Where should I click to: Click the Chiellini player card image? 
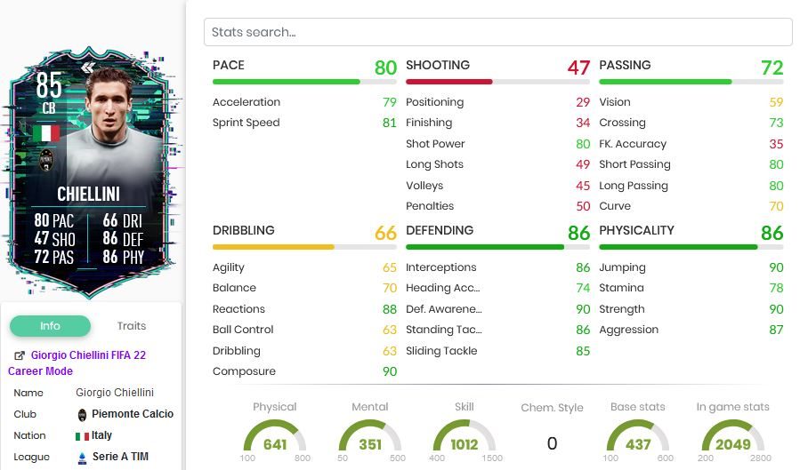(x=91, y=172)
